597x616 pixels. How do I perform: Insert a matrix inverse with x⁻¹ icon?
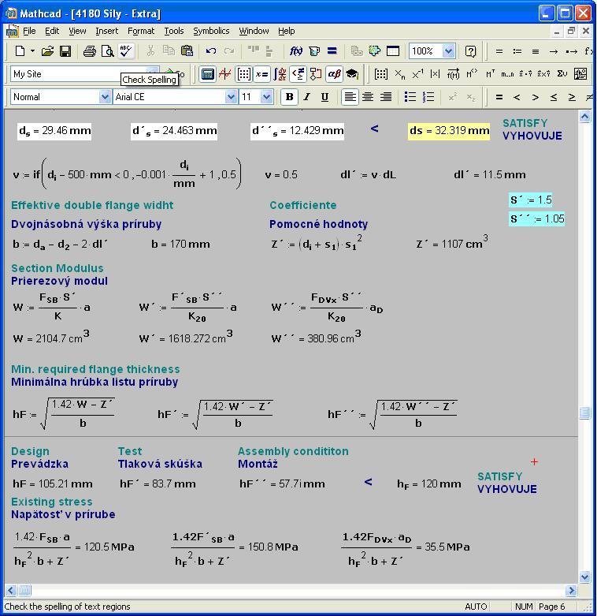coord(417,74)
